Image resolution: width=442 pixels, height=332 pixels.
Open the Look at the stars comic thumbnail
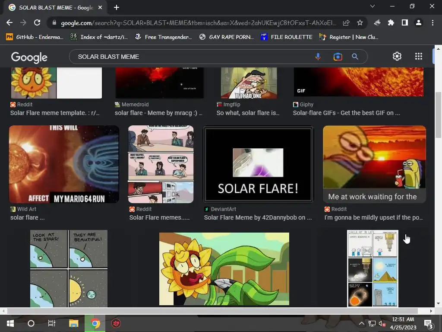tap(69, 268)
